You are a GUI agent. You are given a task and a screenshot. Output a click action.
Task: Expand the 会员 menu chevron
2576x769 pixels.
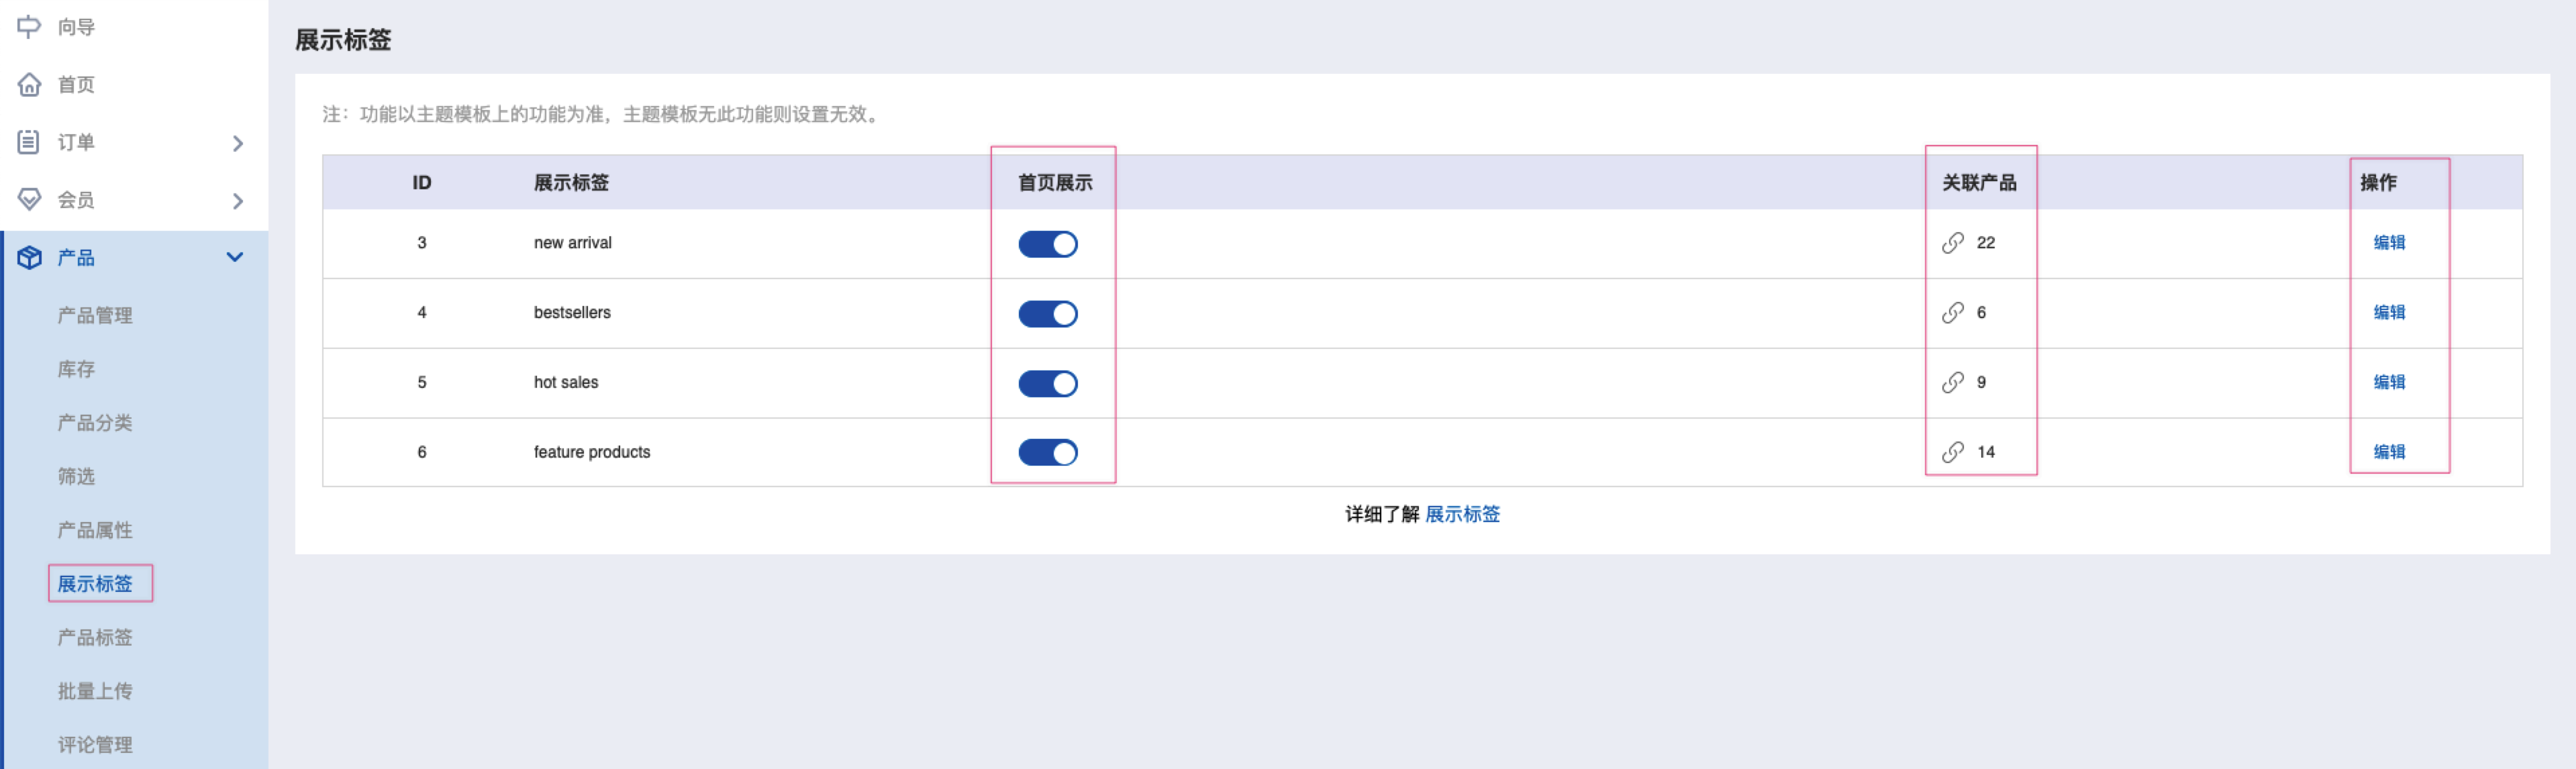click(237, 201)
